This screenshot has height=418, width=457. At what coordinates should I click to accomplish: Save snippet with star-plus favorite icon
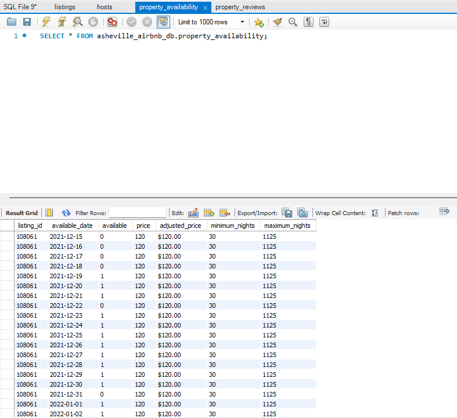258,22
